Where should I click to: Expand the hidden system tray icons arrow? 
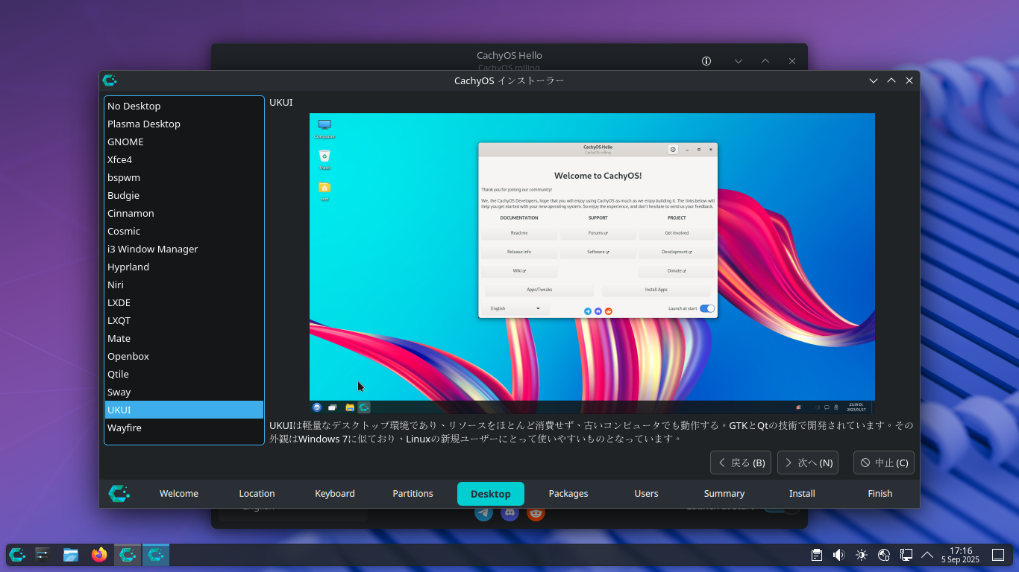coord(927,555)
